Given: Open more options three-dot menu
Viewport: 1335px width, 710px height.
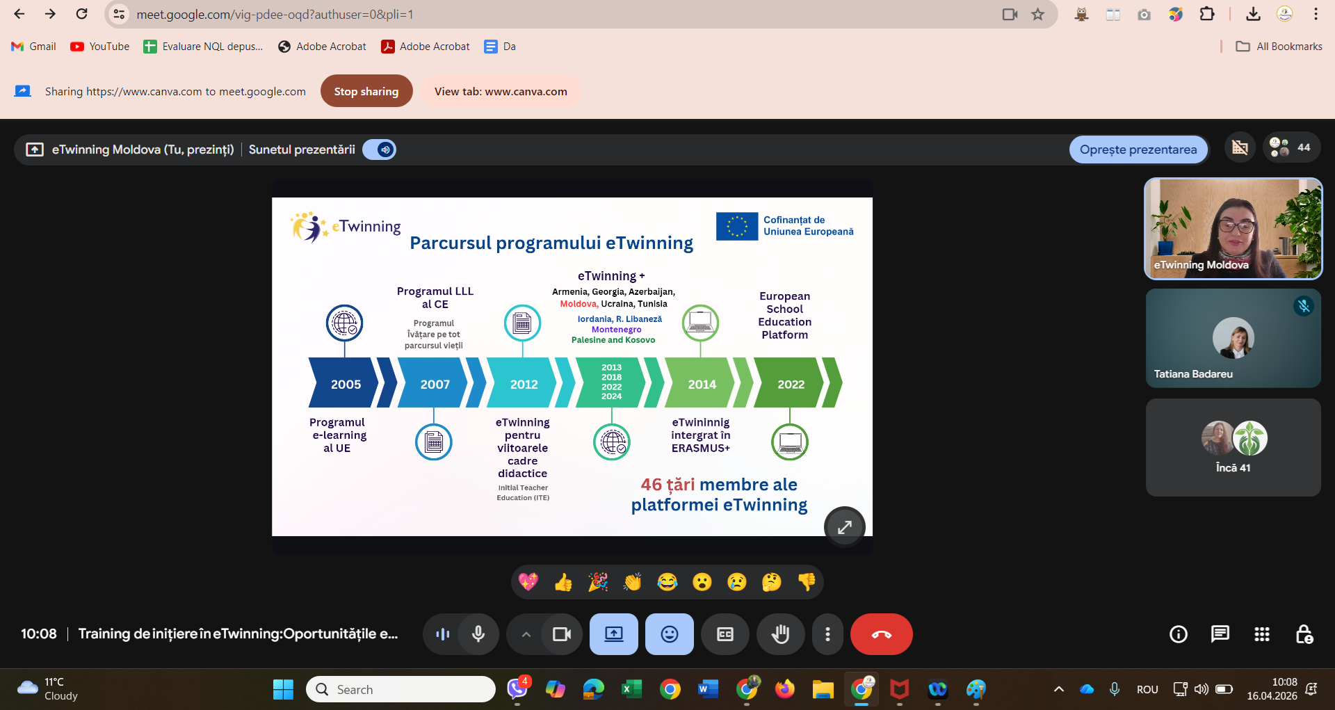Looking at the screenshot, I should [827, 634].
